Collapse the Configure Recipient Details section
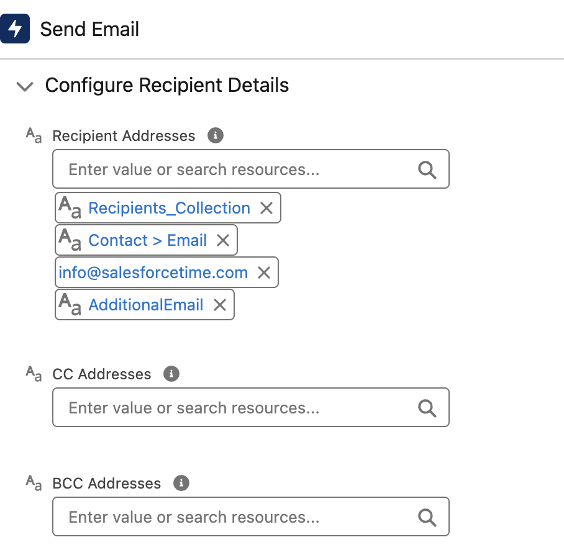564x550 pixels. coord(25,86)
